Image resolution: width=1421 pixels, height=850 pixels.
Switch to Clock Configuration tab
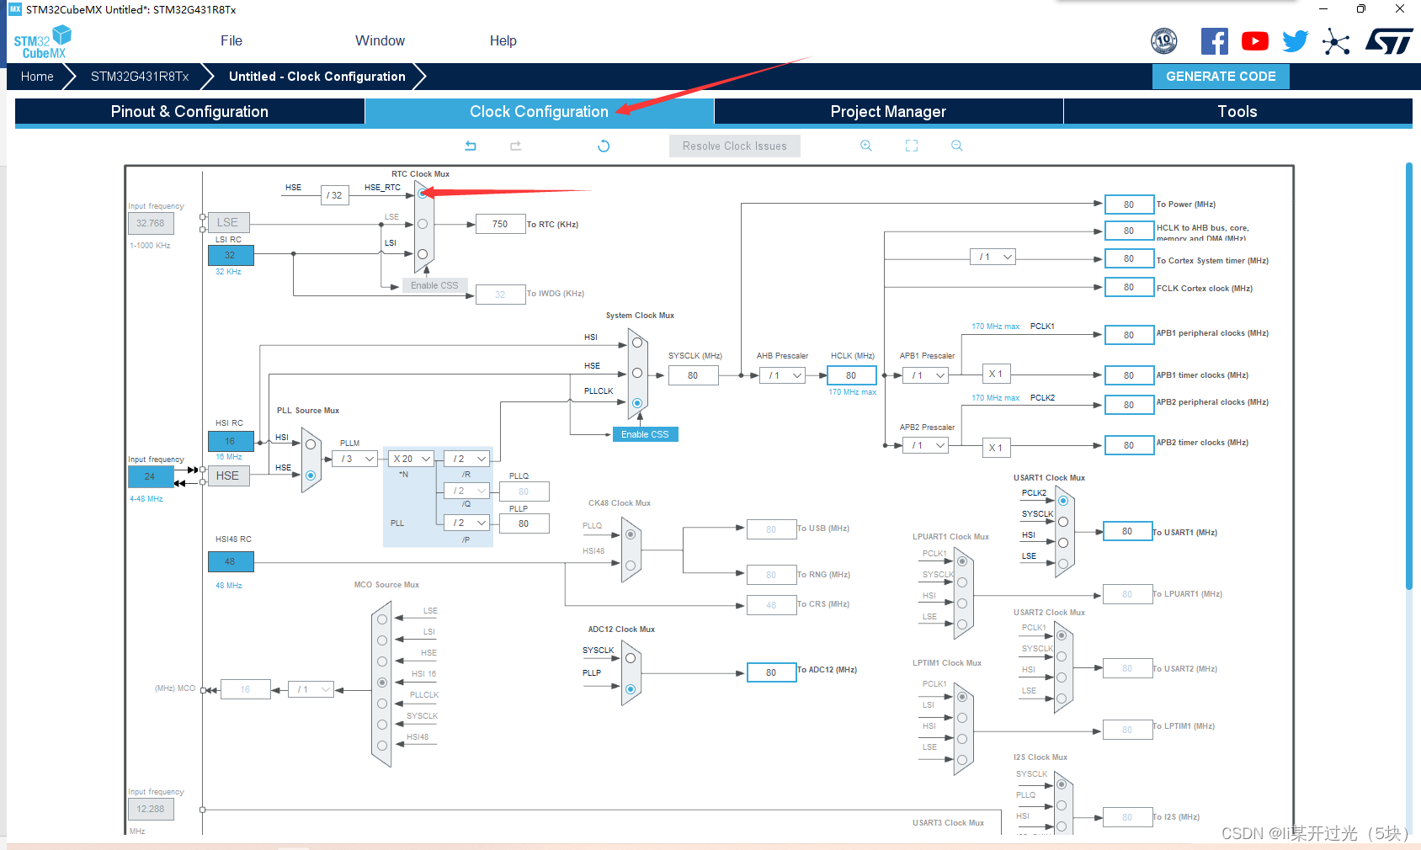539,111
